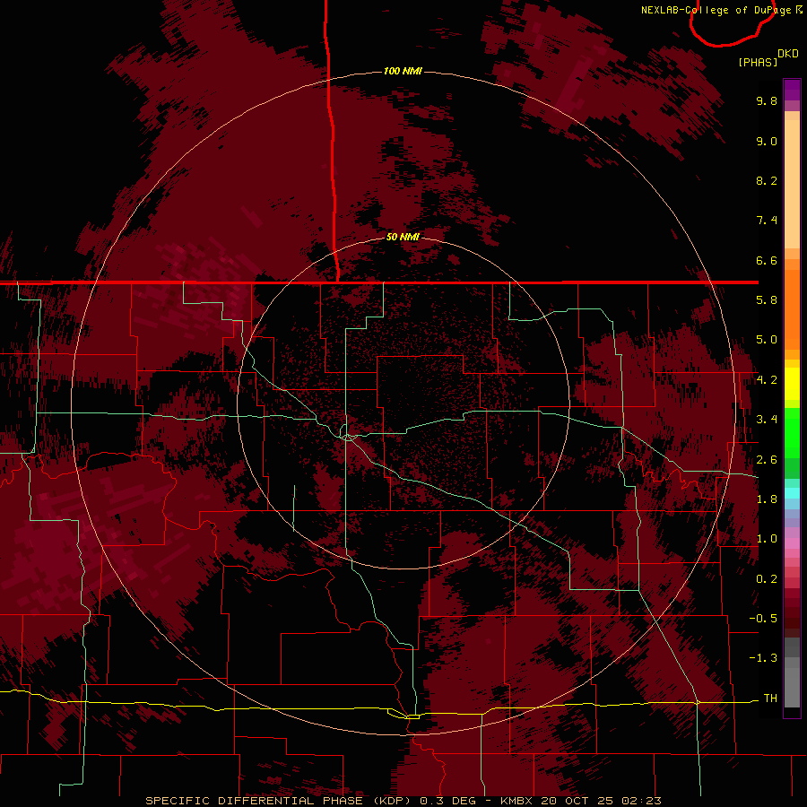
Task: Pick the yellow band in the color legend
Action: 792,384
